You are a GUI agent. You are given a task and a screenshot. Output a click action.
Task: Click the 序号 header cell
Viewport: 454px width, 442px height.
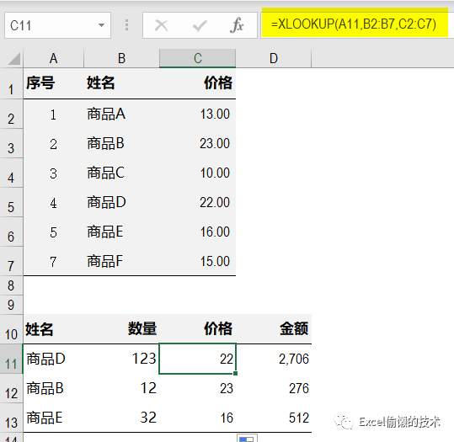coord(54,84)
